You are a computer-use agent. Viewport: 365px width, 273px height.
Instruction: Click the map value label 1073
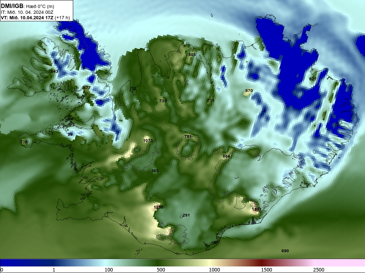click(x=148, y=141)
